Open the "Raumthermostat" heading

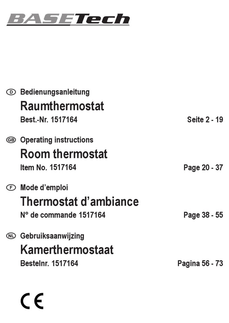click(x=62, y=106)
